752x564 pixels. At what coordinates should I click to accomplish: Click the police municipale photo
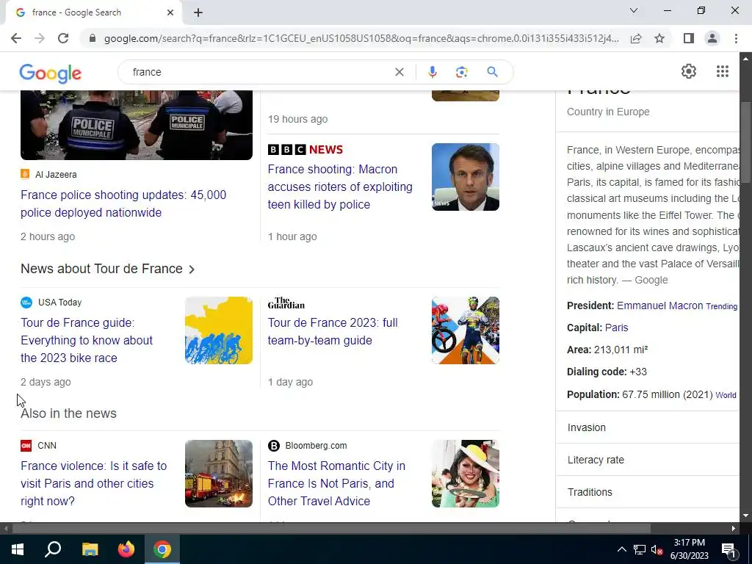click(x=136, y=125)
